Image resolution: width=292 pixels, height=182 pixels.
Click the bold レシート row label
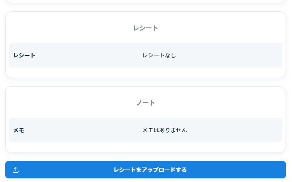[x=24, y=55]
